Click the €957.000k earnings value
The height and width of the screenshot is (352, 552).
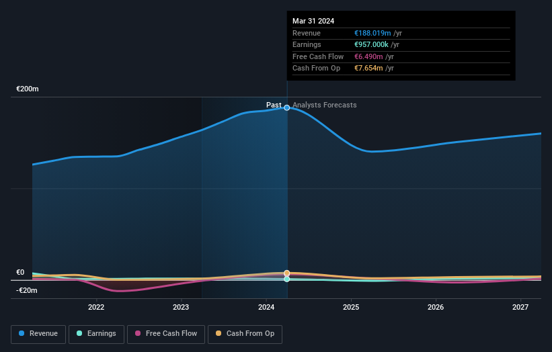tap(371, 44)
